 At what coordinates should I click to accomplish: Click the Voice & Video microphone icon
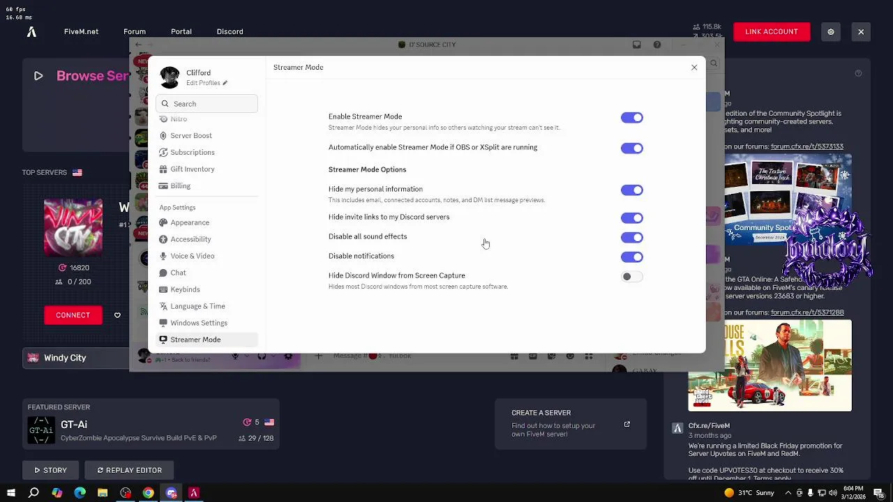click(163, 256)
